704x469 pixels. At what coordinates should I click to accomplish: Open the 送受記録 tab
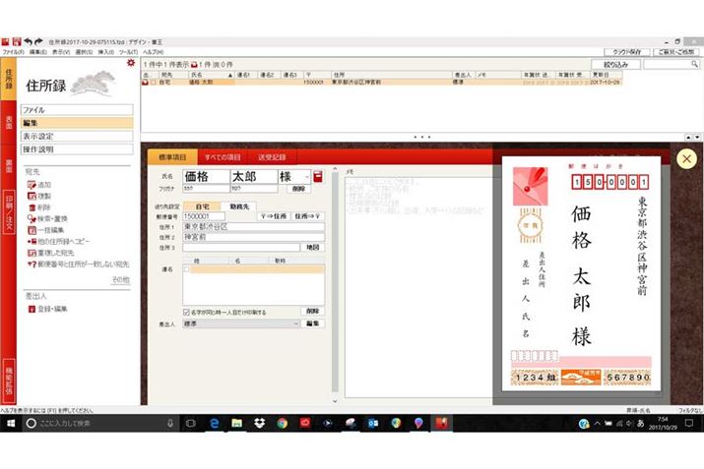pyautogui.click(x=272, y=156)
